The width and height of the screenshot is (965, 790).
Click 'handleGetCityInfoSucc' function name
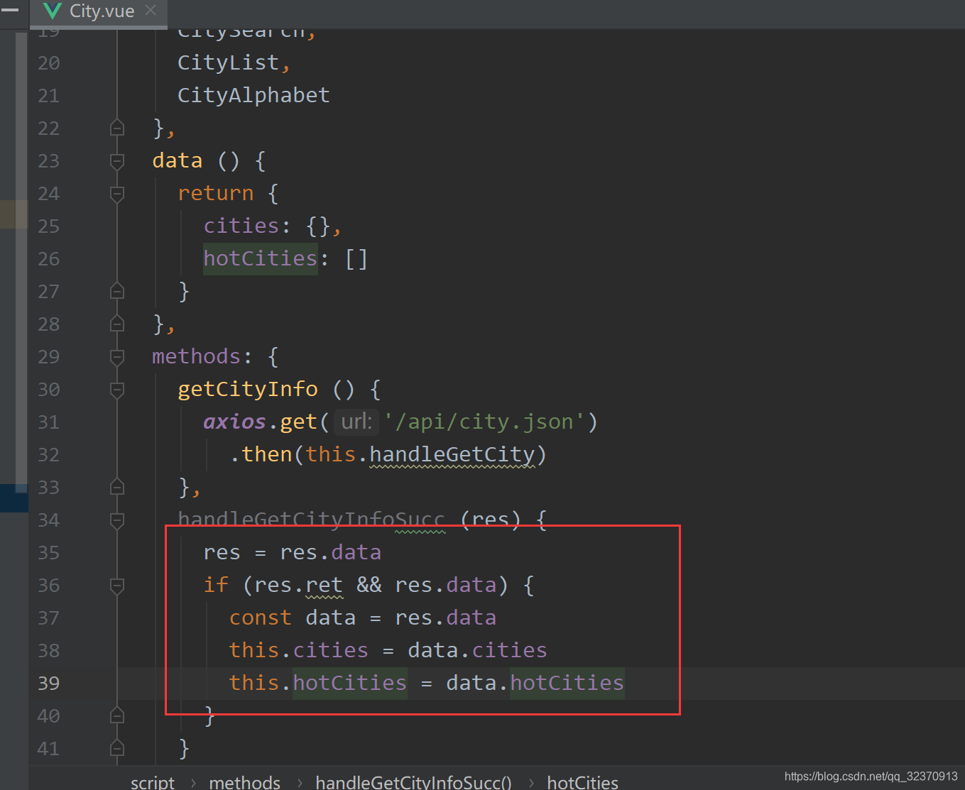tap(311, 520)
